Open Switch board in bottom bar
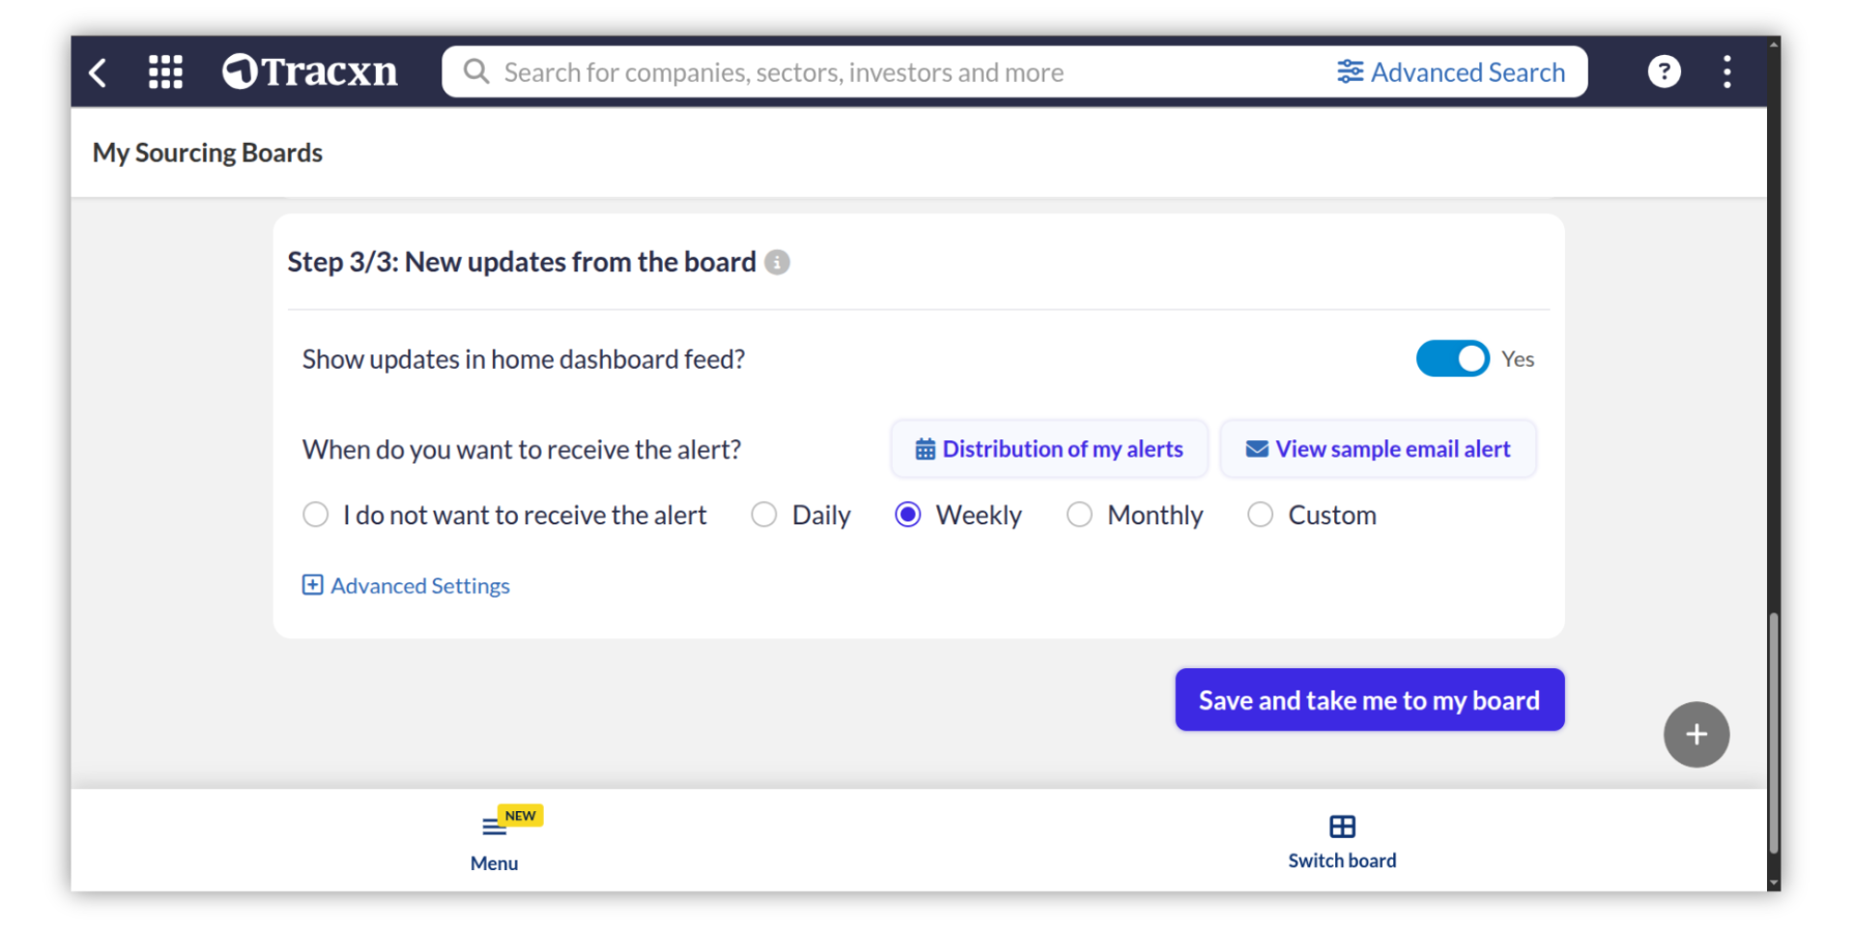The height and width of the screenshot is (927, 1855). click(1341, 841)
